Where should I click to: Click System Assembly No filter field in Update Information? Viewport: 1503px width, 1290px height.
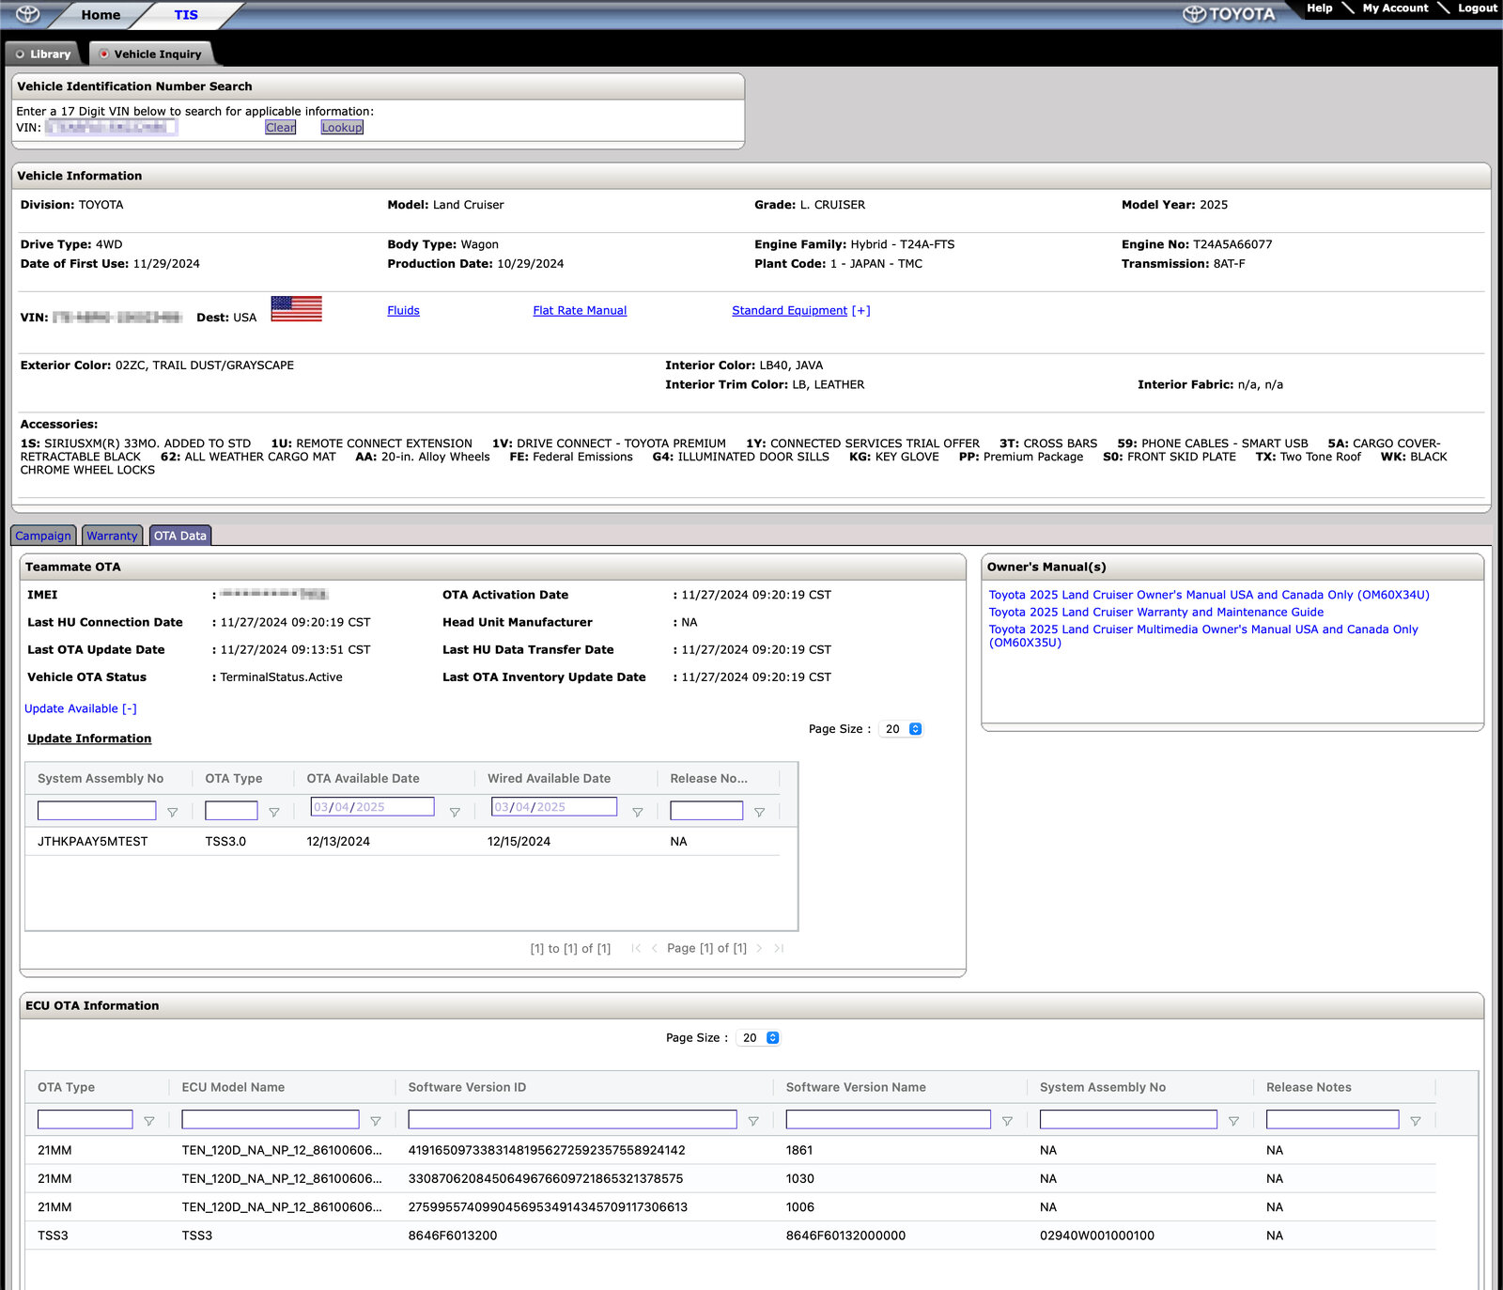coord(97,810)
